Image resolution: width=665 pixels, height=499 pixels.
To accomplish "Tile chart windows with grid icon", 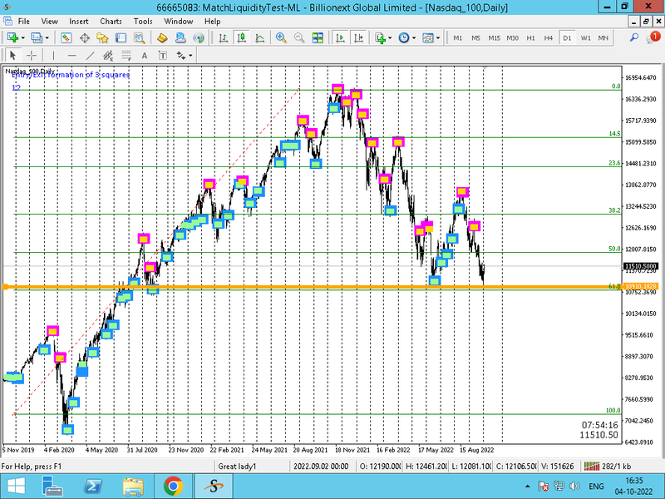I will (318, 37).
